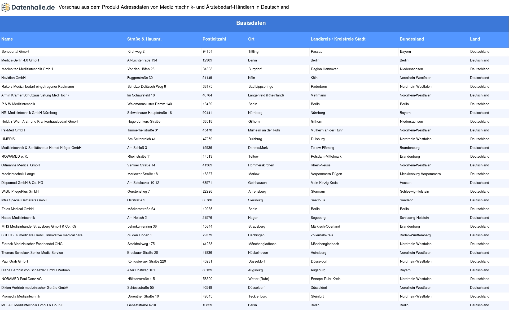Click the Landkreis value Ennepe-Ruhr-Kreis
This screenshot has height=310, width=509.
(326, 279)
